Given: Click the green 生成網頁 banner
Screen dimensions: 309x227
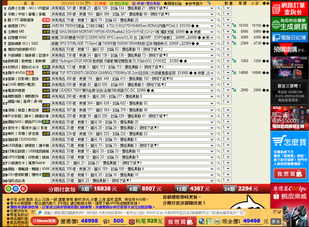Looking at the screenshot, I should click(x=289, y=24).
